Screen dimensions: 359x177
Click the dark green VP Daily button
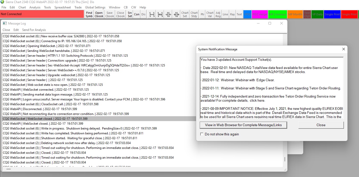[x=318, y=14]
